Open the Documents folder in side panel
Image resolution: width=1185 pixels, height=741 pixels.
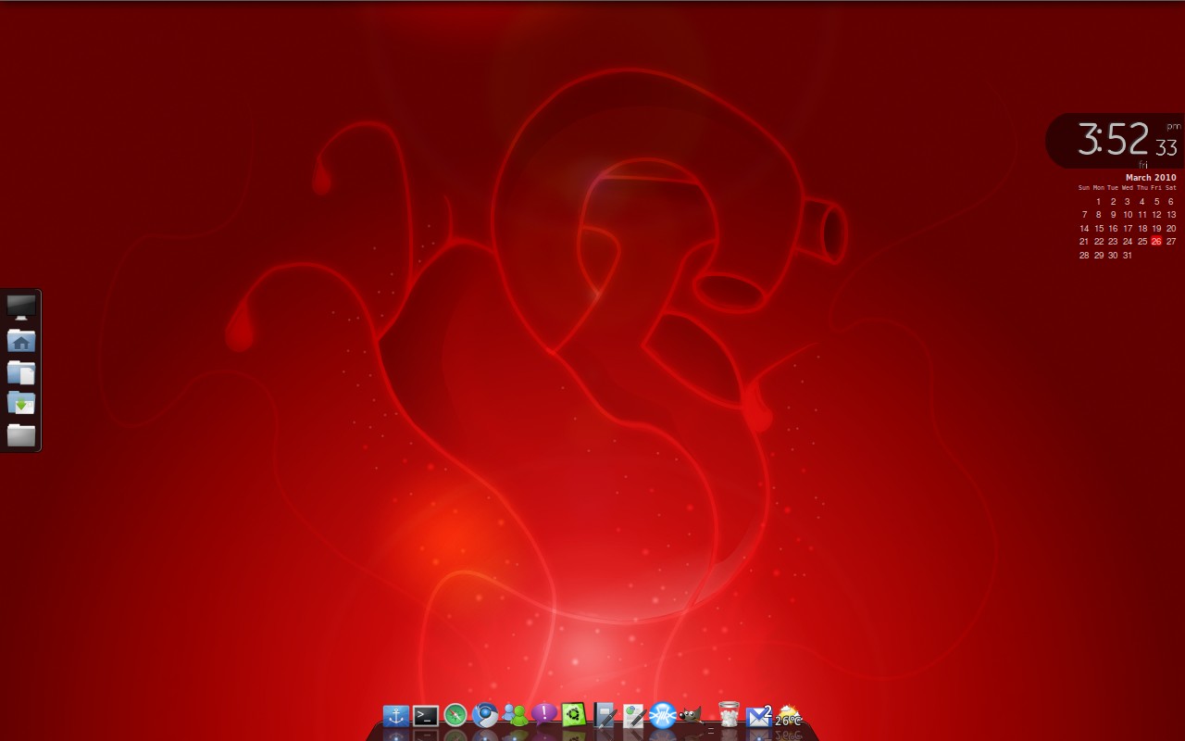coord(21,371)
